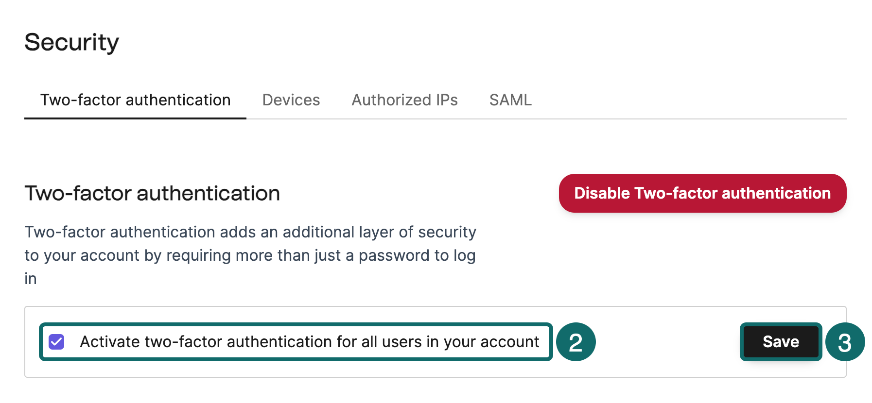Toggle the activate two-factor authentication checkbox

click(x=56, y=342)
